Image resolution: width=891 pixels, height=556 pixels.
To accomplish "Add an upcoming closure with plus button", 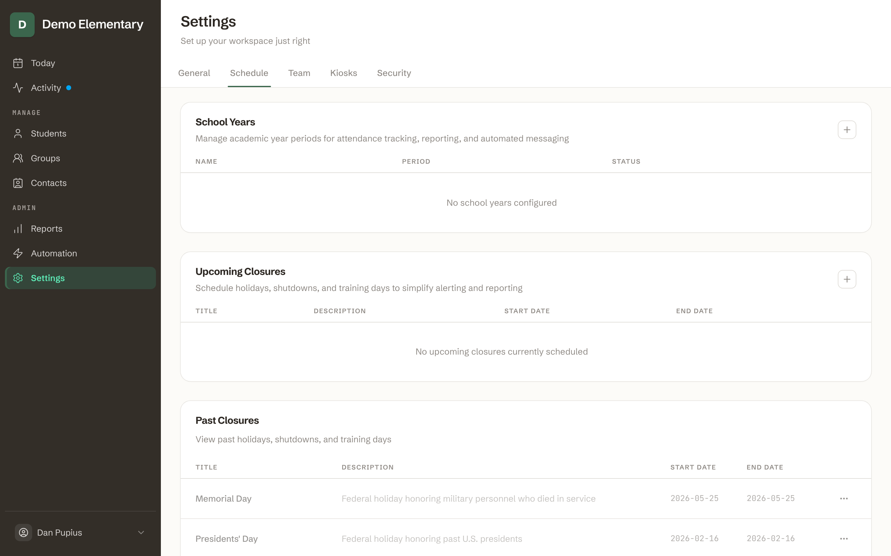I will coord(847,280).
